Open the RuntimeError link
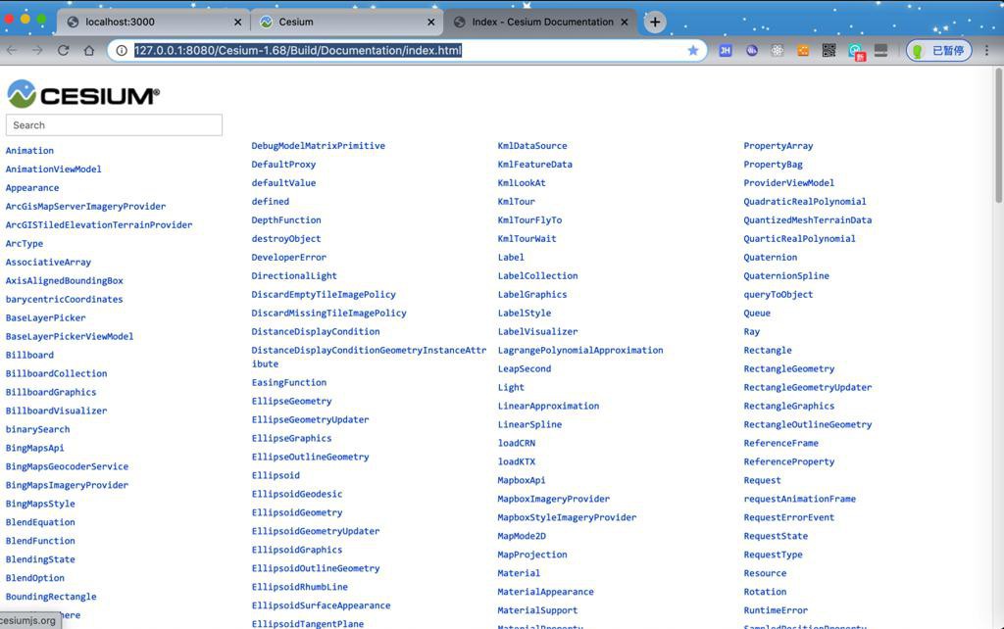 pos(776,610)
